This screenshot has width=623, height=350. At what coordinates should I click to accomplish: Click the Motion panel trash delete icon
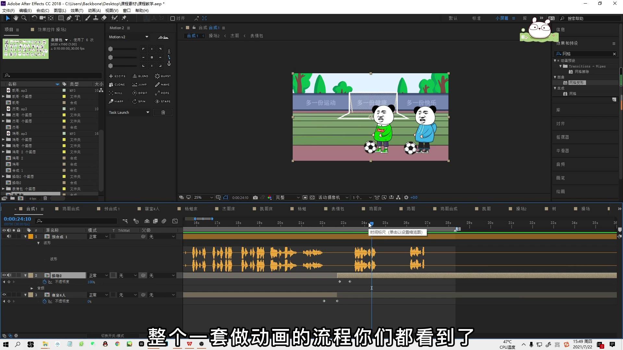(163, 112)
